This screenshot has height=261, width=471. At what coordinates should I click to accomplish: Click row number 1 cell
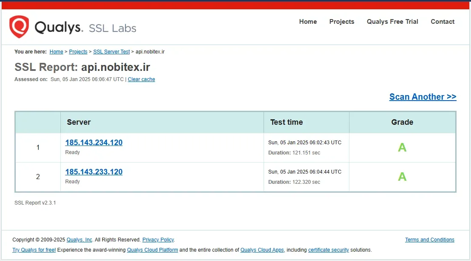pos(38,147)
